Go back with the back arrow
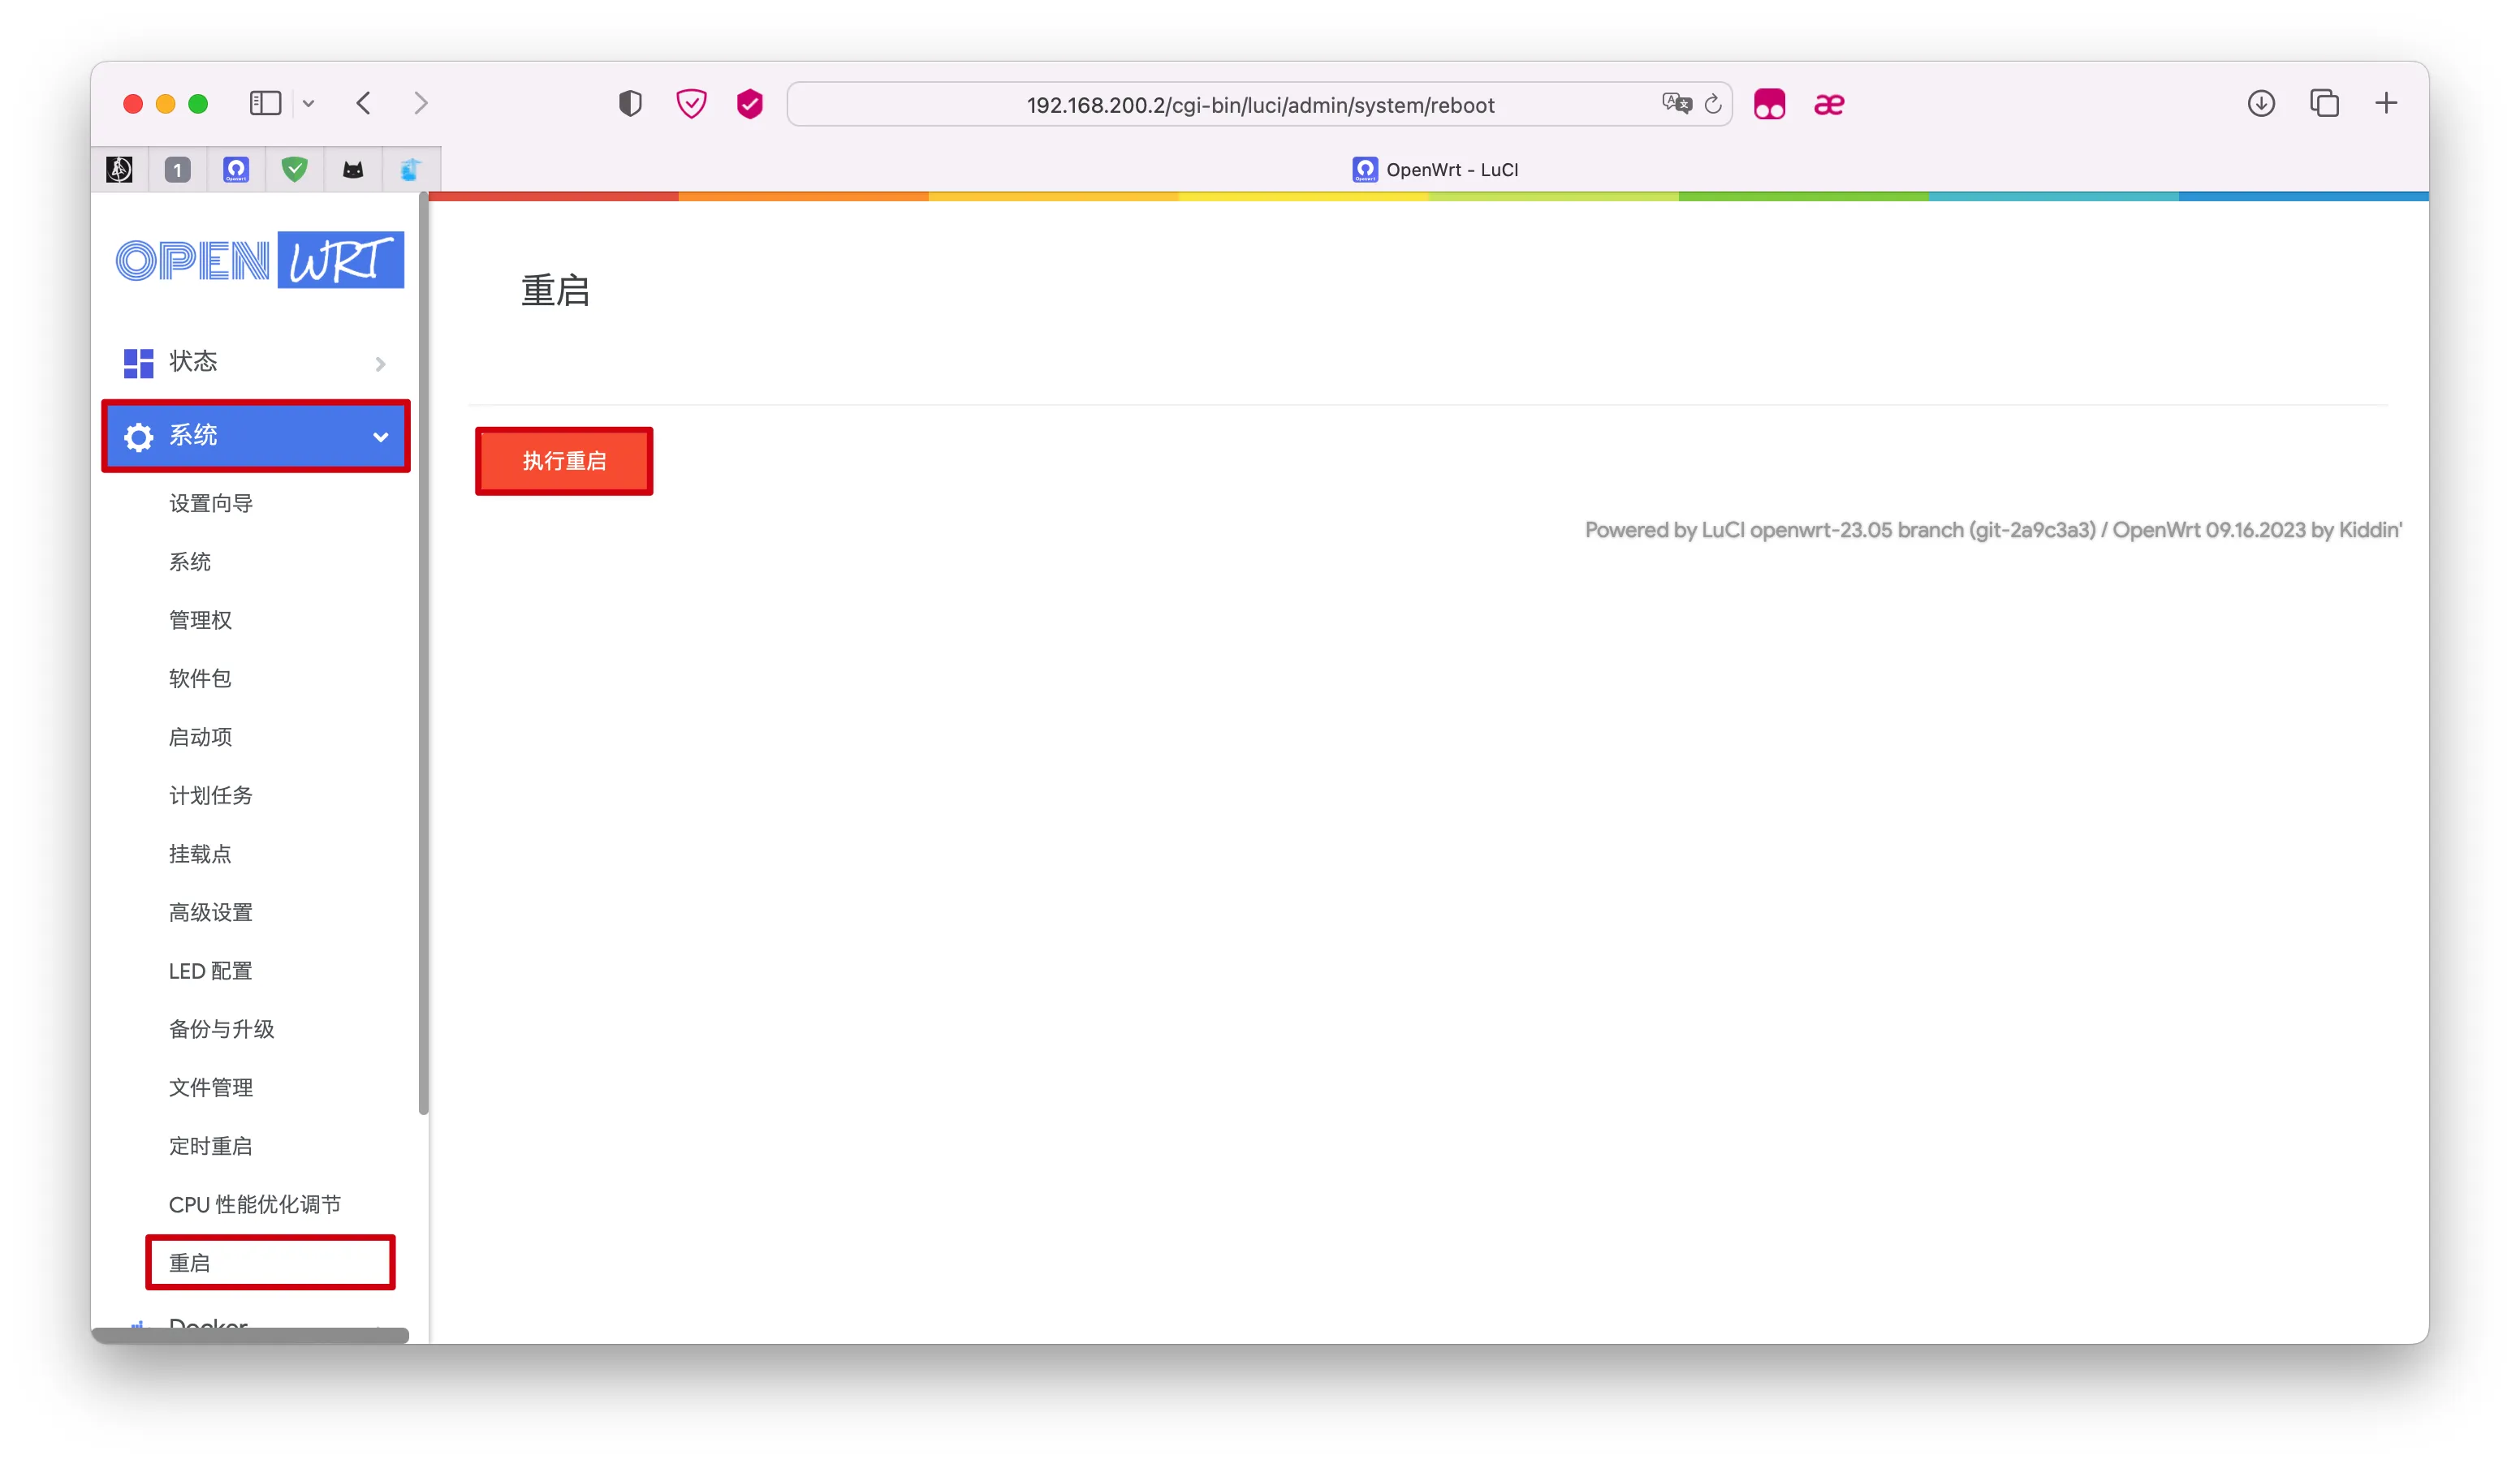This screenshot has width=2520, height=1464. click(x=364, y=104)
